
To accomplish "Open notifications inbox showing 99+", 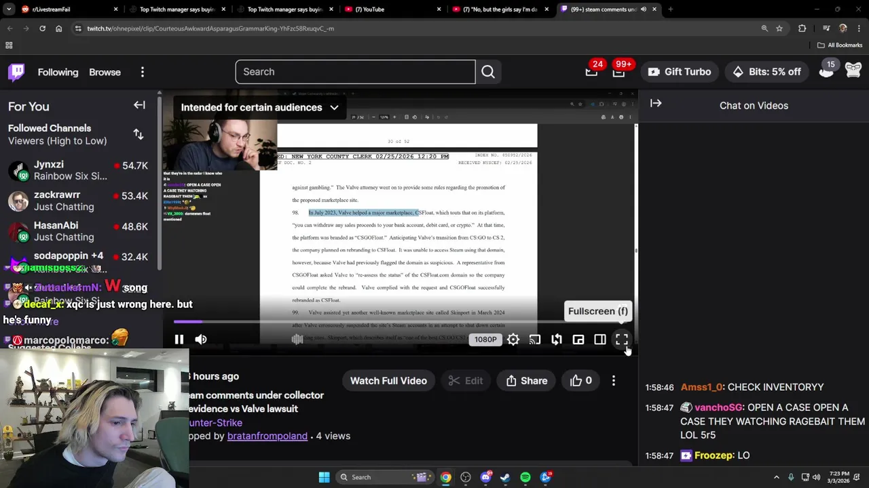I will 618,72.
